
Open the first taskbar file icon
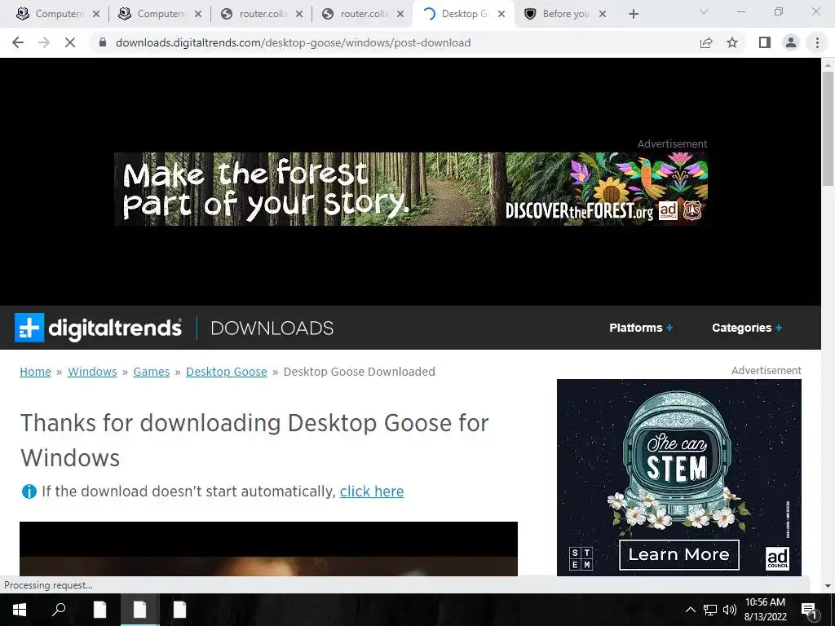coord(99,610)
